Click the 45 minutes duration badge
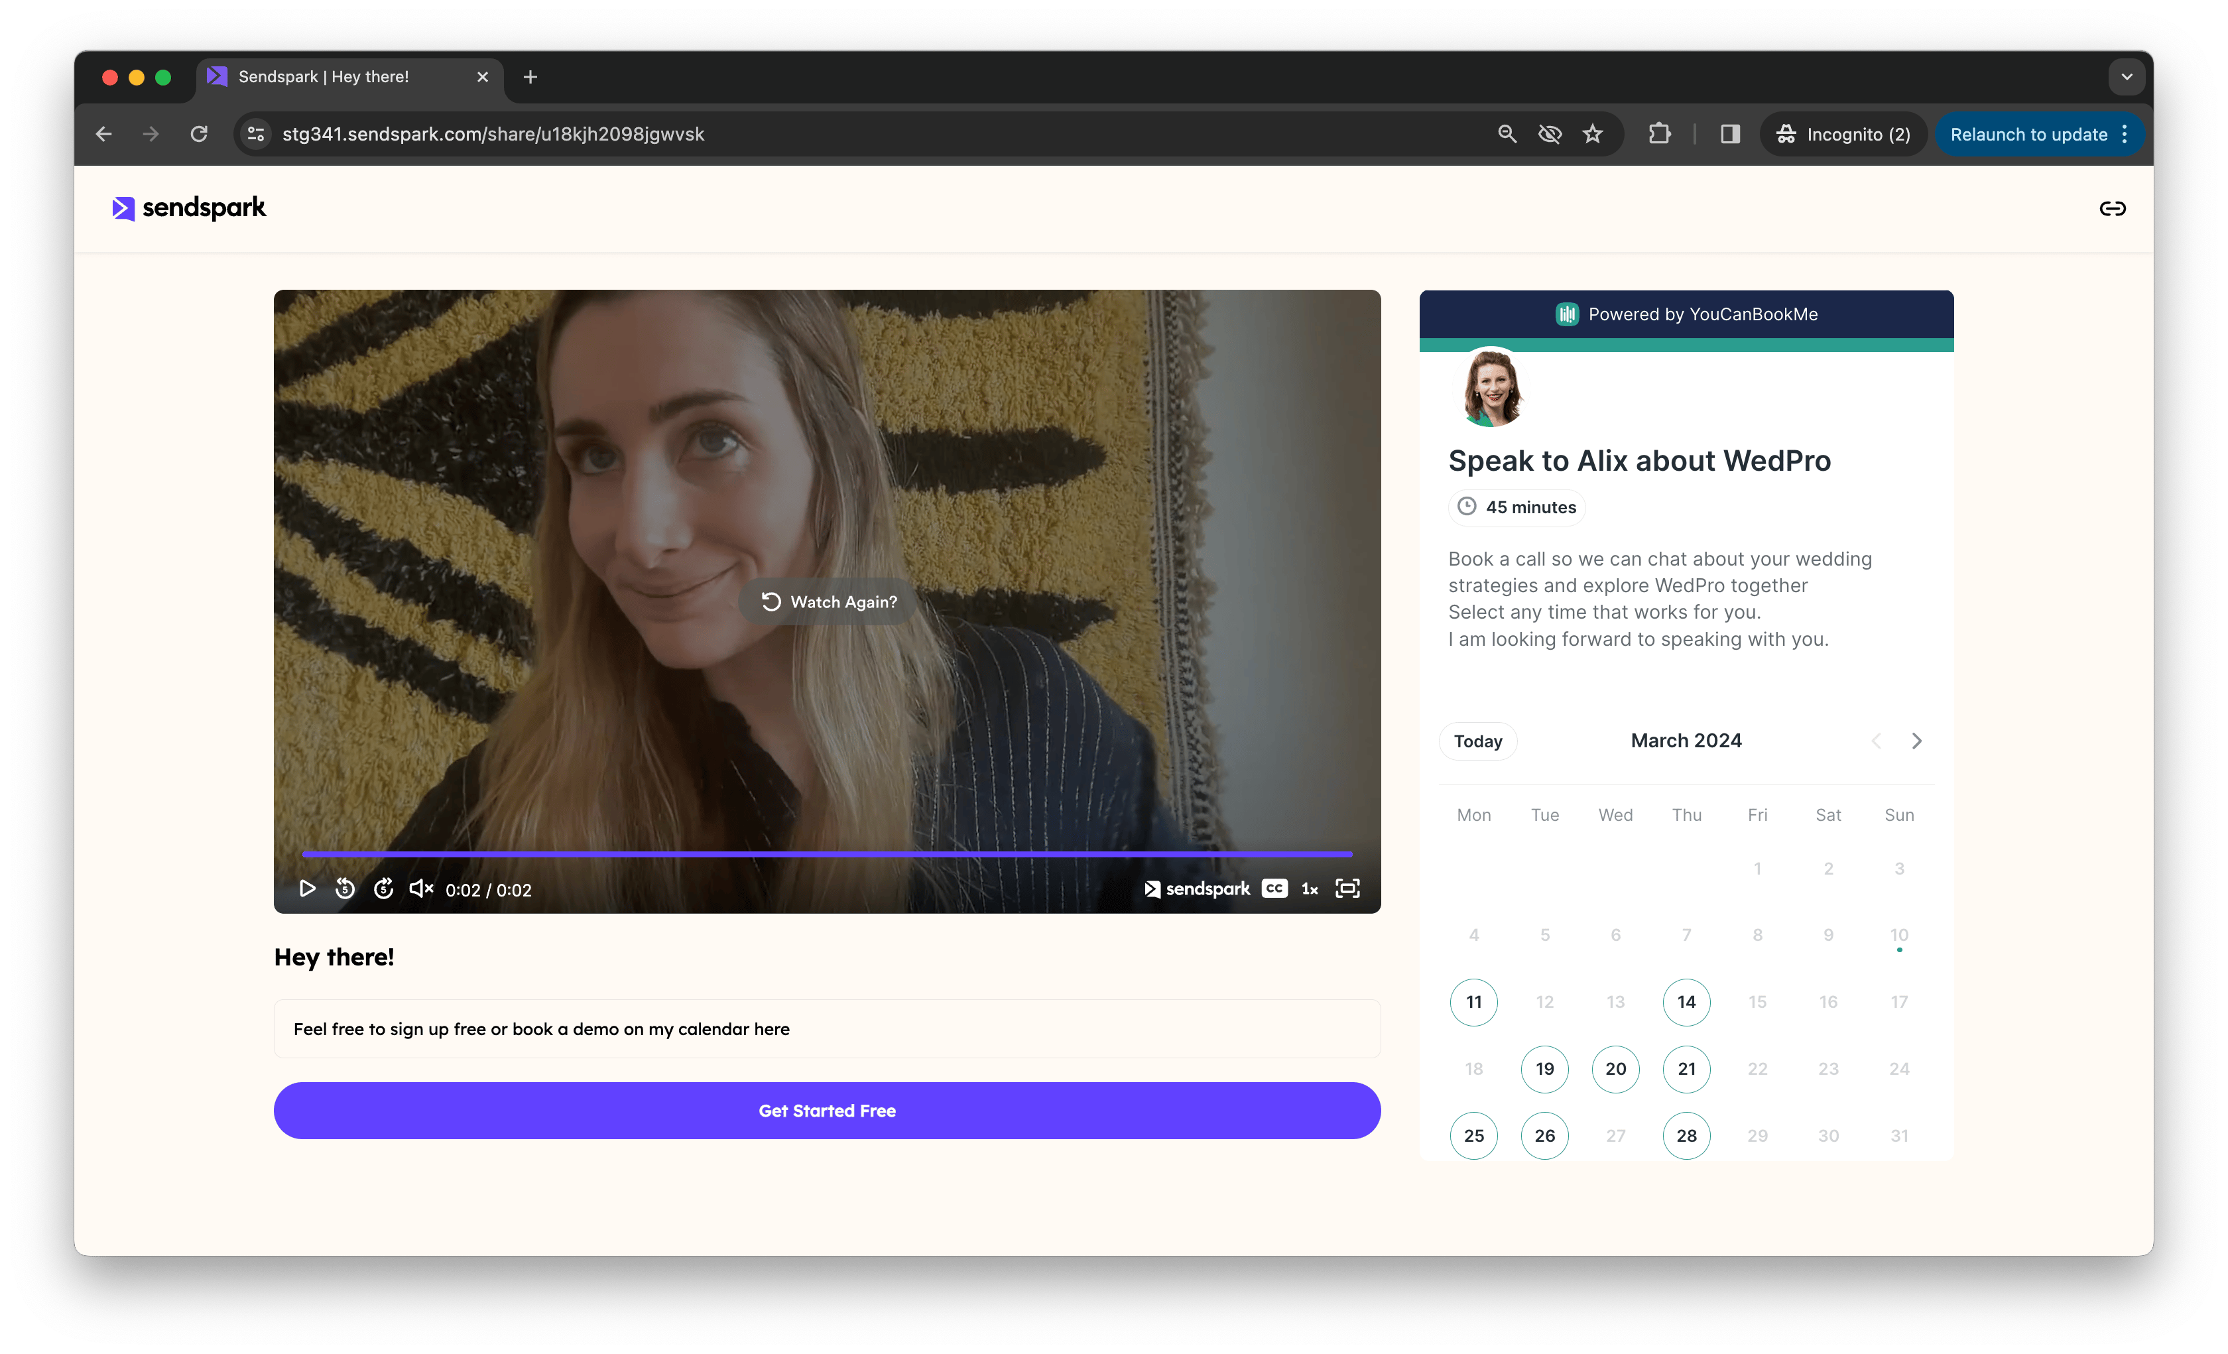The height and width of the screenshot is (1354, 2228). 1516,507
